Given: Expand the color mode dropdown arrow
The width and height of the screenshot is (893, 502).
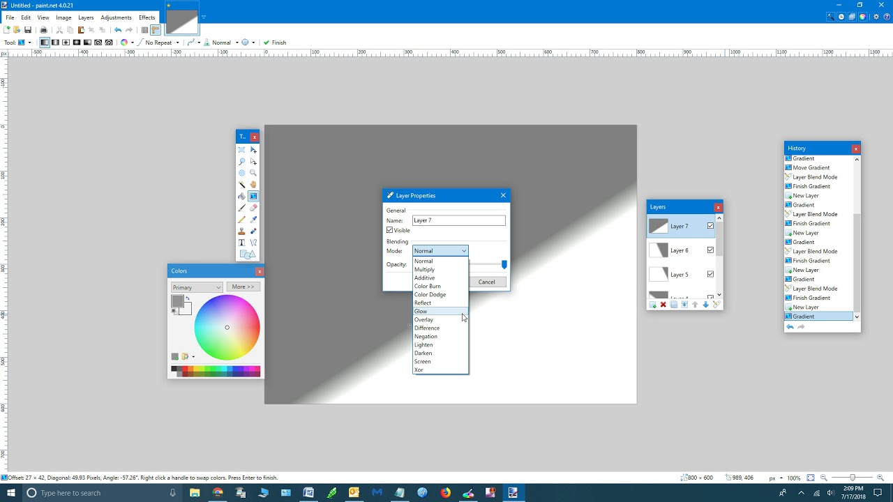Looking at the screenshot, I should (133, 43).
